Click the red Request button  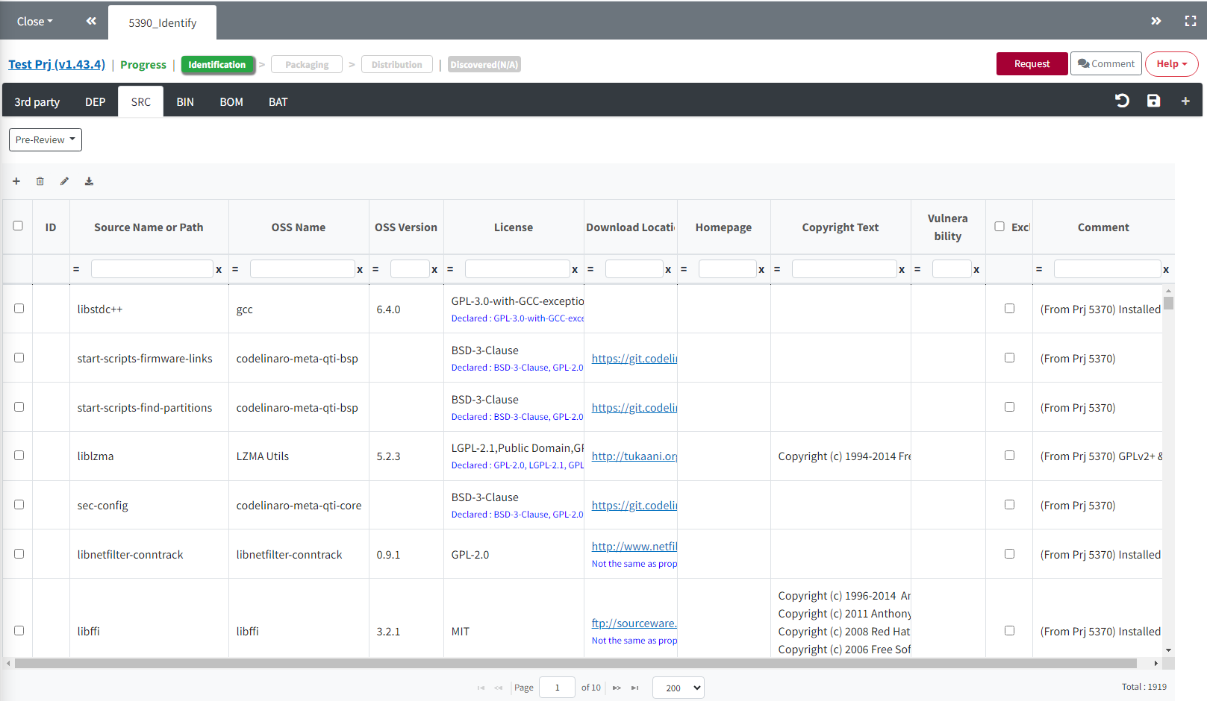[1032, 63]
